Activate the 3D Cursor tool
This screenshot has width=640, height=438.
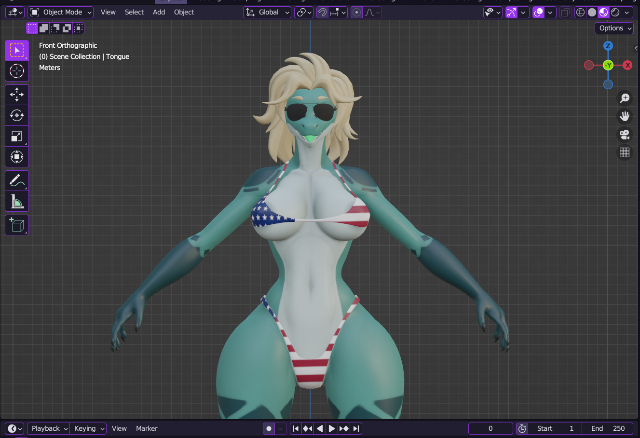17,71
